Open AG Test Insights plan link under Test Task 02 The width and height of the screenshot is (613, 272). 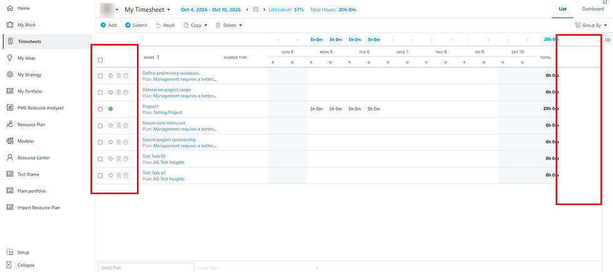point(168,163)
